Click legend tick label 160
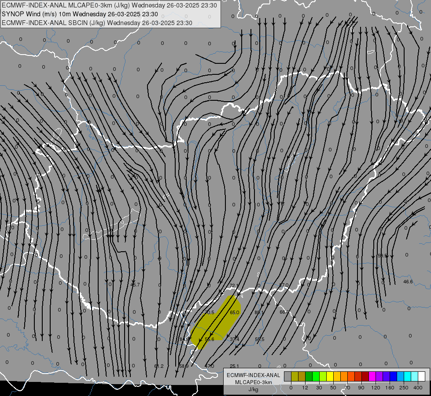431x396 pixels. 390,388
